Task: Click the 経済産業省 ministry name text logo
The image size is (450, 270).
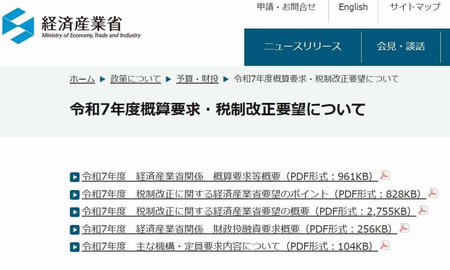Action: pyautogui.click(x=82, y=24)
